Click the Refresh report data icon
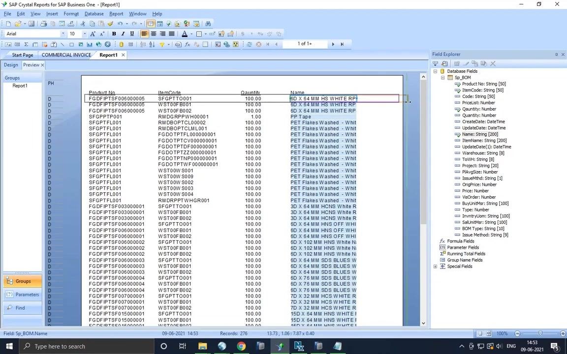 tap(249, 44)
